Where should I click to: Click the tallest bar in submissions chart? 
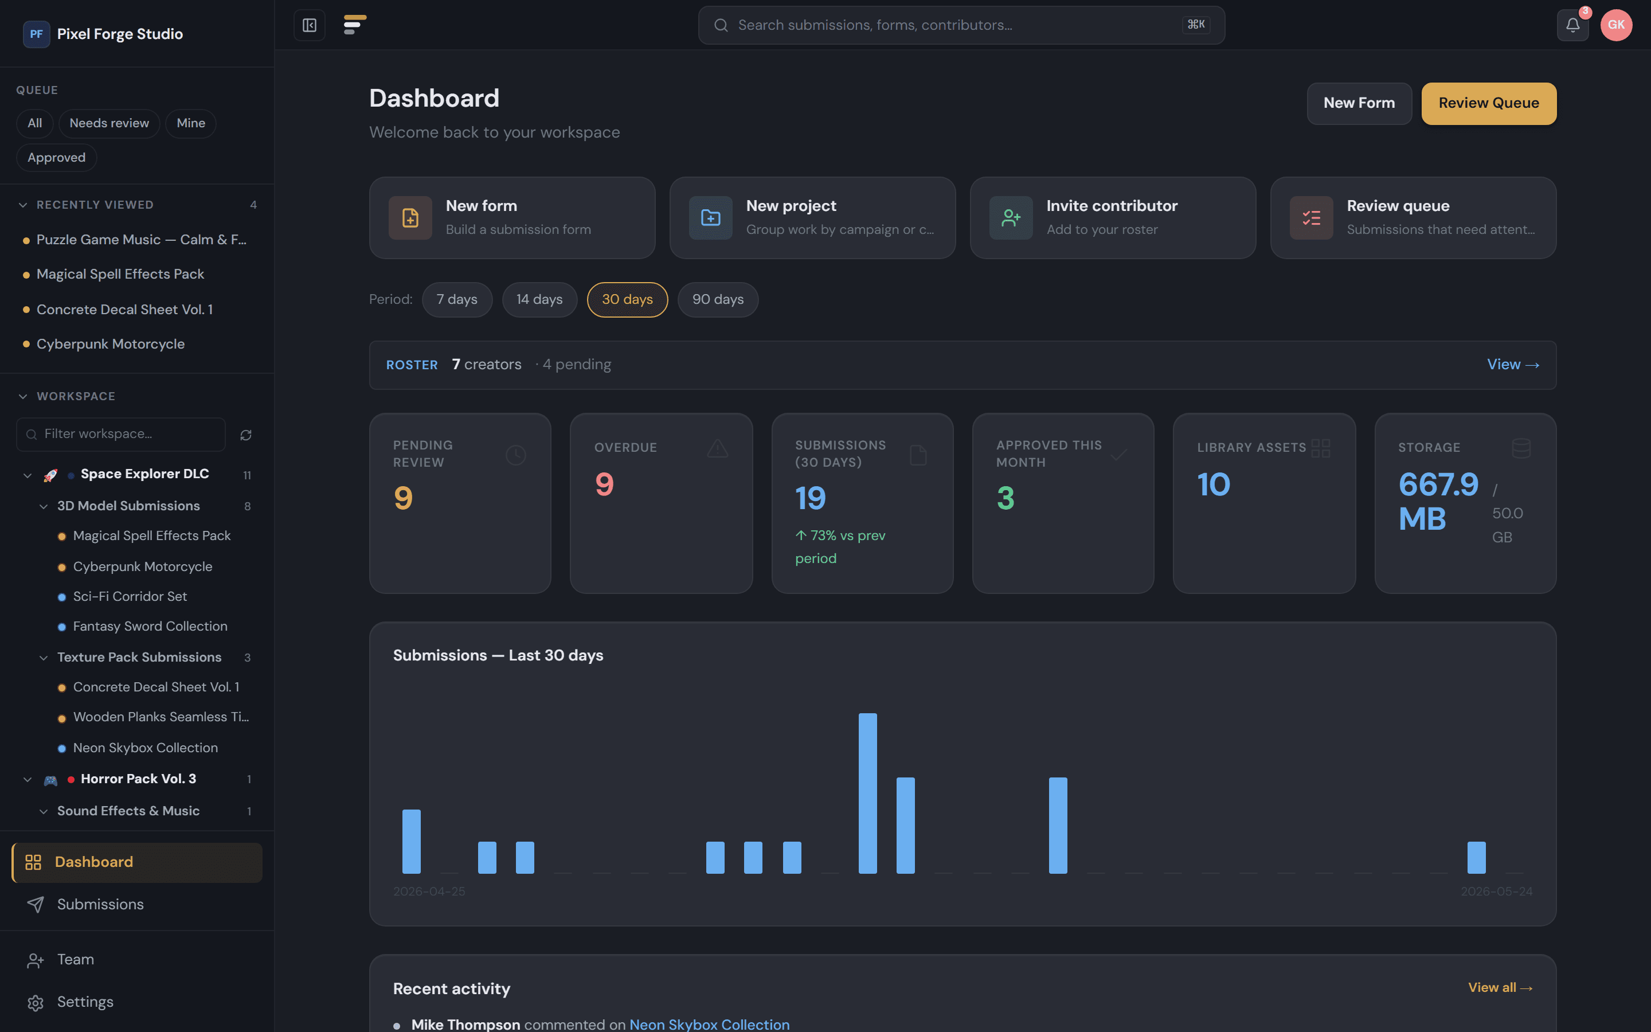(867, 793)
